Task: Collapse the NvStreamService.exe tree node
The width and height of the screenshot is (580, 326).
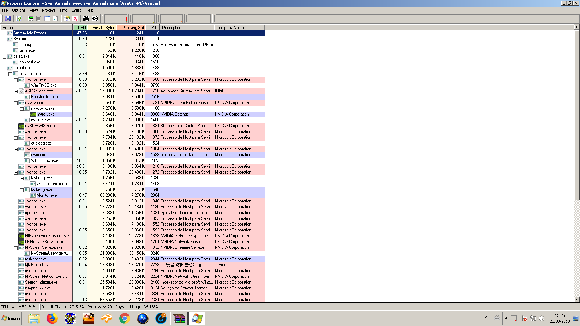Action: (16, 248)
